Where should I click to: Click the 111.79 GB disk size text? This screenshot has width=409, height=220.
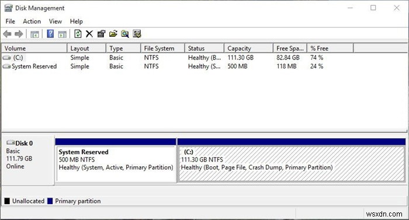pyautogui.click(x=19, y=159)
